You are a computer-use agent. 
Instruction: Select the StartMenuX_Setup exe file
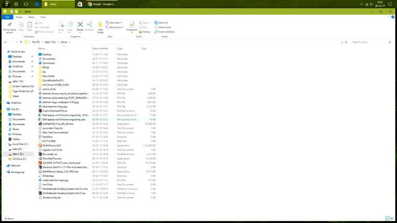click(60, 172)
